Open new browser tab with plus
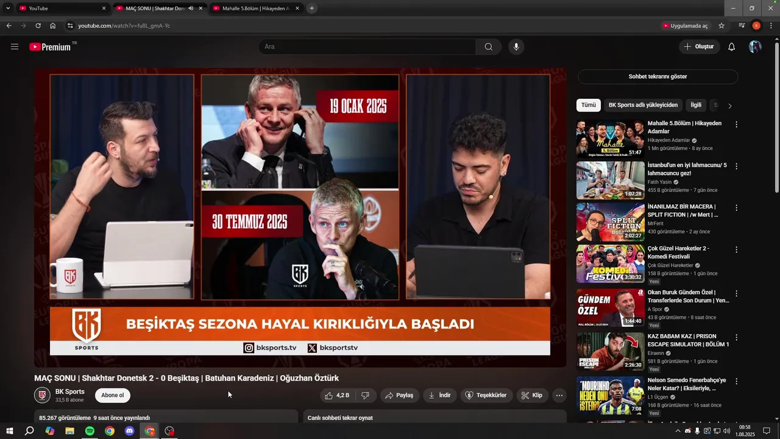780x439 pixels. [x=312, y=8]
